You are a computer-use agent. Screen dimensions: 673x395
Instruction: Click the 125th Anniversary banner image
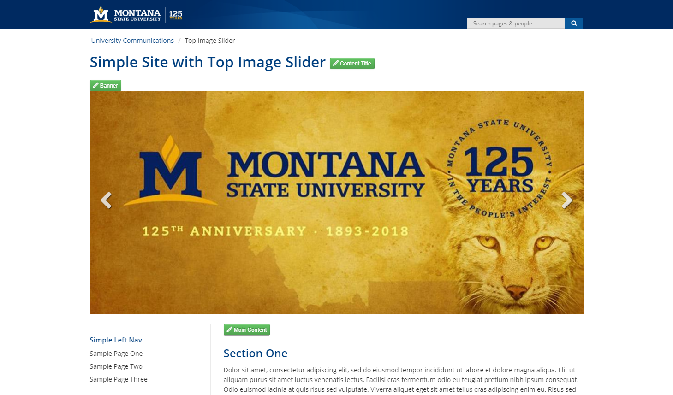click(337, 203)
